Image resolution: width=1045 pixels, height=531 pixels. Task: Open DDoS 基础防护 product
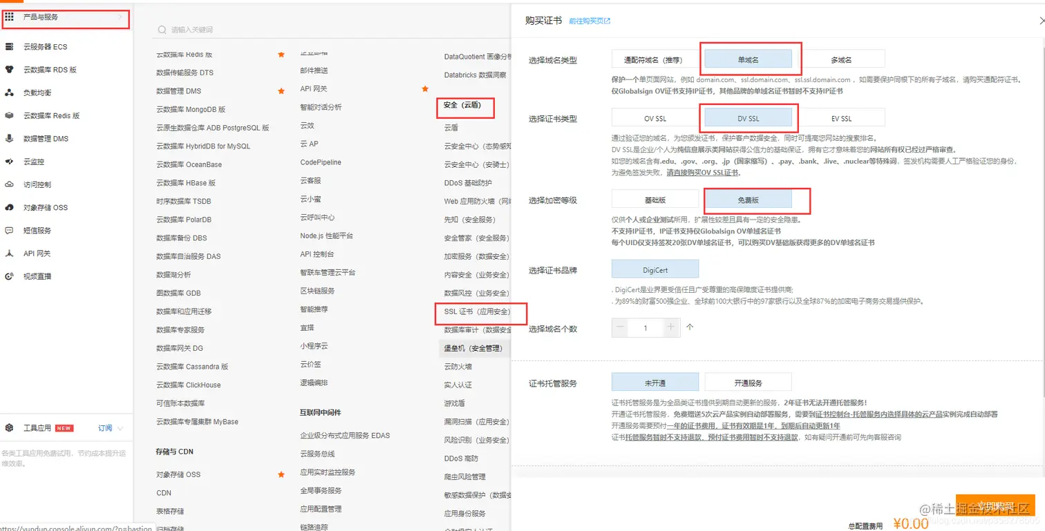click(468, 183)
